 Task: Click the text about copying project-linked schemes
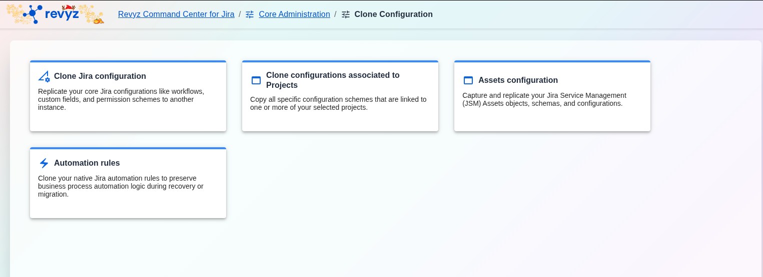pyautogui.click(x=338, y=103)
